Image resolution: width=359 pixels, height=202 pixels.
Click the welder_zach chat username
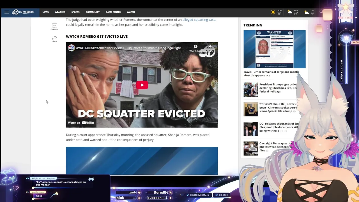pos(38,192)
